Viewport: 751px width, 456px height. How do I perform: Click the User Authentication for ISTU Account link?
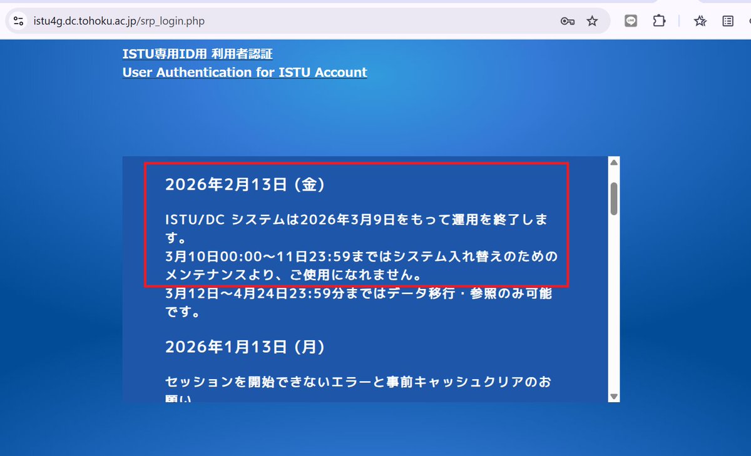coord(245,72)
